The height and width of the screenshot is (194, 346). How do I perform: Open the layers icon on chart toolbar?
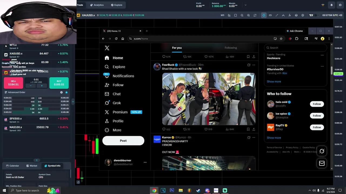click(x=296, y=15)
